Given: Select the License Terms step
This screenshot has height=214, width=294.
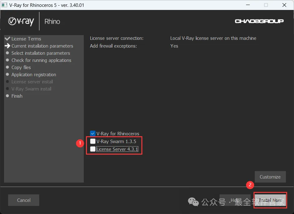Looking at the screenshot, I should [x=26, y=39].
